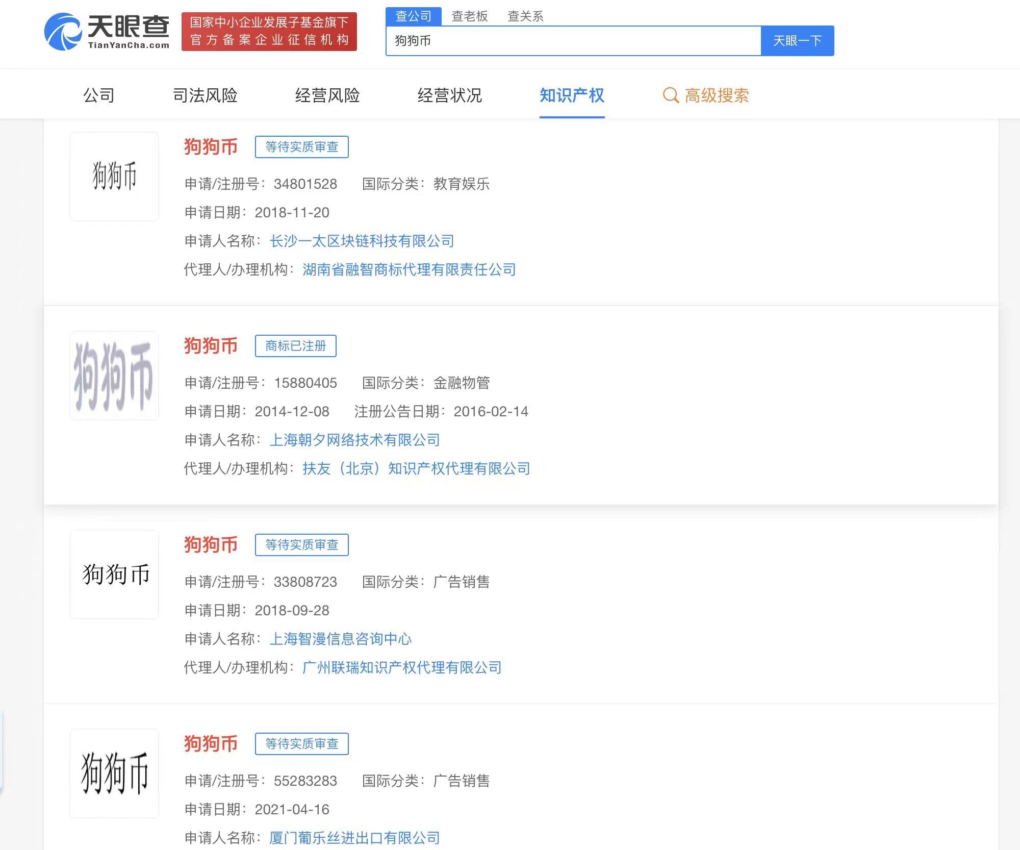Viewport: 1020px width, 850px height.
Task: Select the 经营状况 tab
Action: pos(449,95)
